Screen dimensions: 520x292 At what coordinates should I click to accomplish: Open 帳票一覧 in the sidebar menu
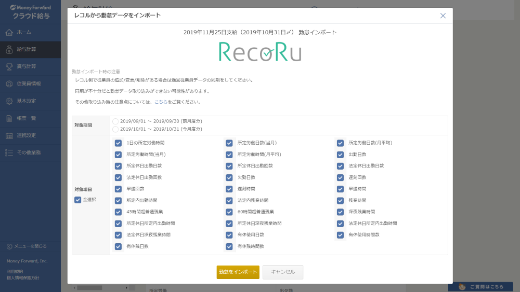[31, 118]
